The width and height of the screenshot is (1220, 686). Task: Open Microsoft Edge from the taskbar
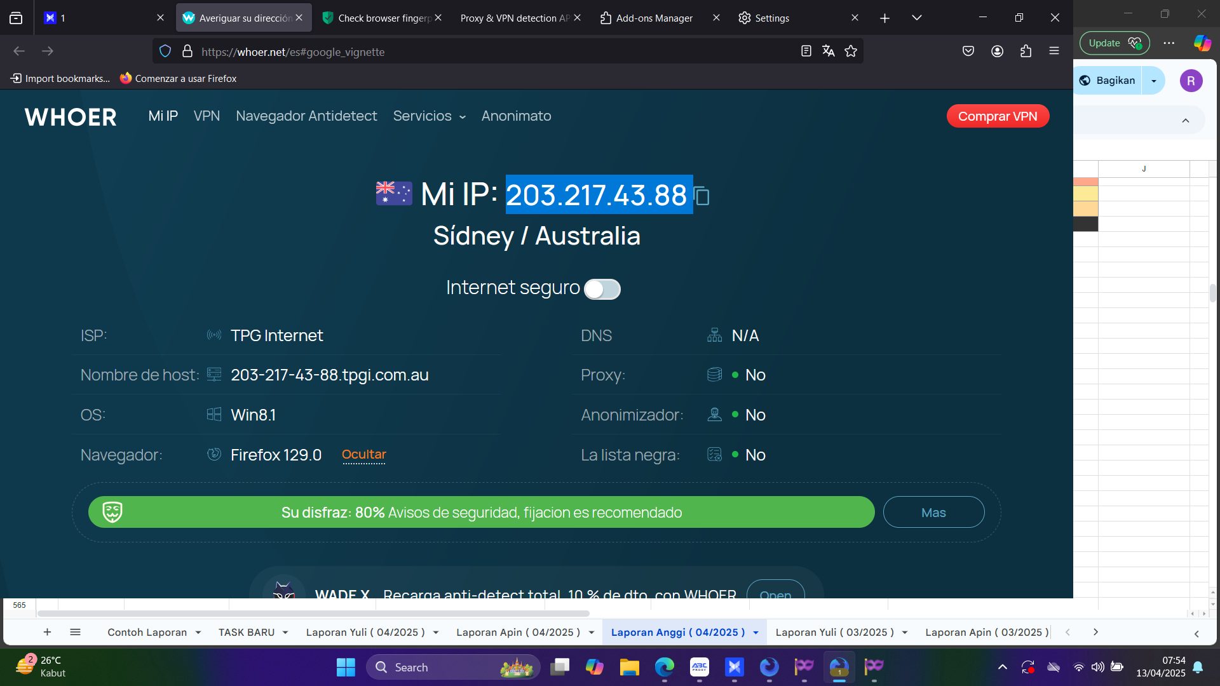[665, 667]
